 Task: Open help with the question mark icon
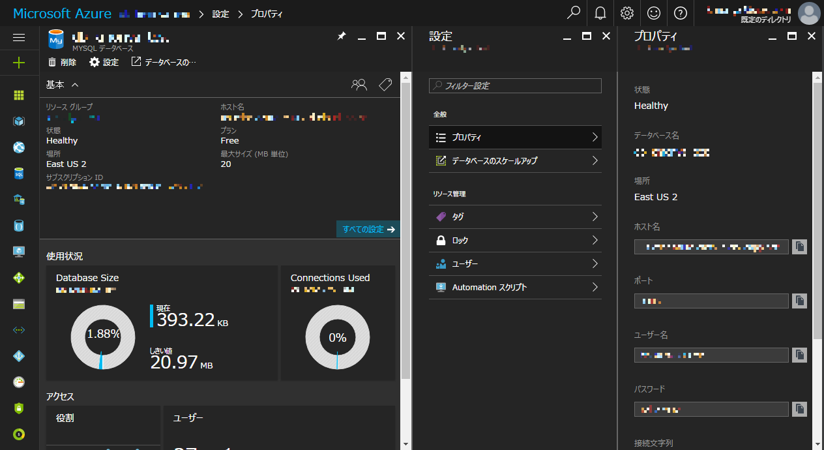click(680, 13)
